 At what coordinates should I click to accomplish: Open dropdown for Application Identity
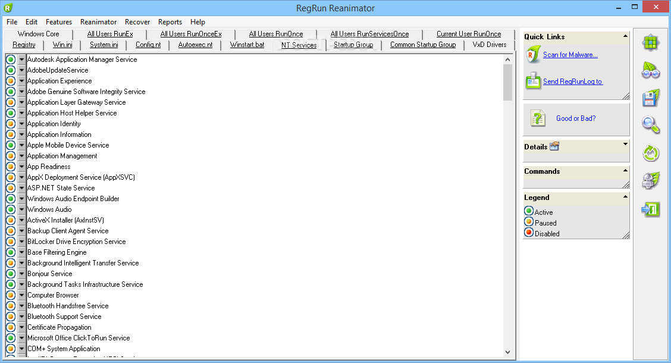[22, 124]
